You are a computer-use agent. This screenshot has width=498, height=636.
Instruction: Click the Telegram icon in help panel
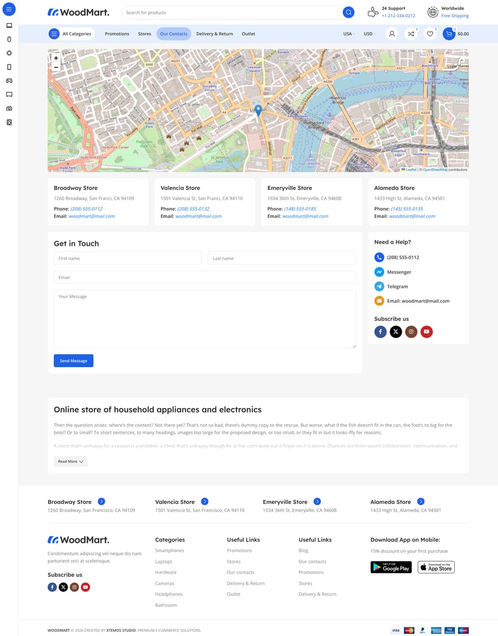(x=379, y=286)
